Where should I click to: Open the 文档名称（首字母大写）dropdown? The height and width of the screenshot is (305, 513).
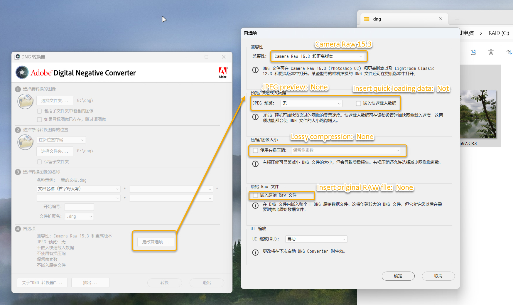(79, 189)
